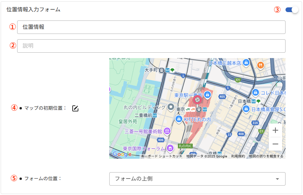
Task: Click 地図の誤りを報告する link
Action: point(266,156)
